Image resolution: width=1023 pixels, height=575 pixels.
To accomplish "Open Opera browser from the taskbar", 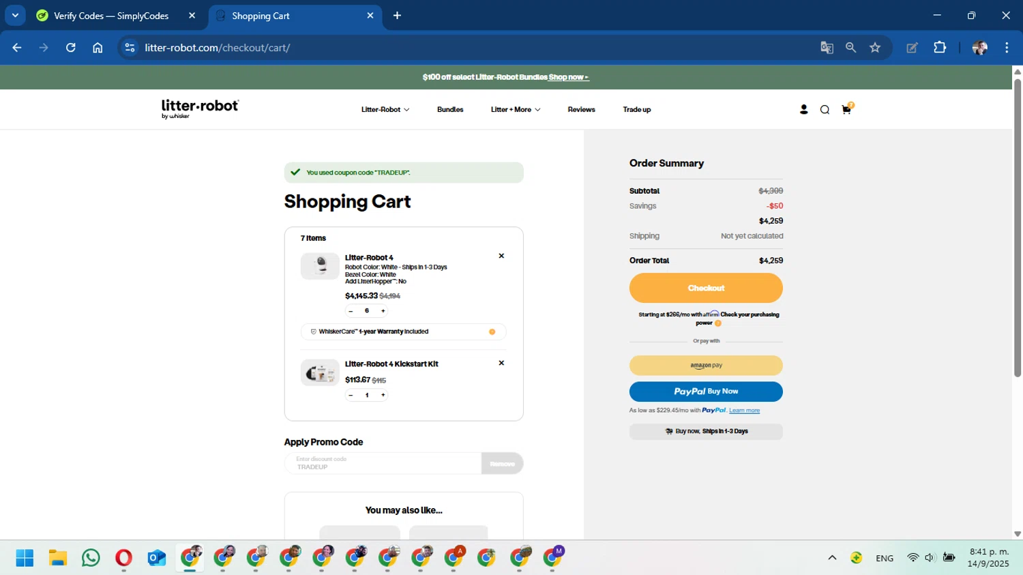I will 123,558.
